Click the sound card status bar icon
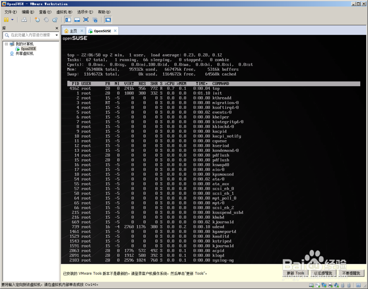The width and height of the screenshot is (368, 289). coord(336,285)
